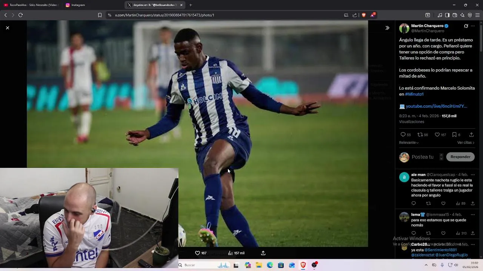Viewport: 483px width, 271px height.
Task: Open Brave browser taskbar icon
Action: pos(303,265)
